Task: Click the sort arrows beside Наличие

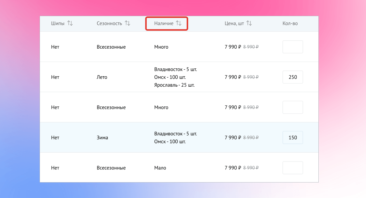Action: (179, 23)
